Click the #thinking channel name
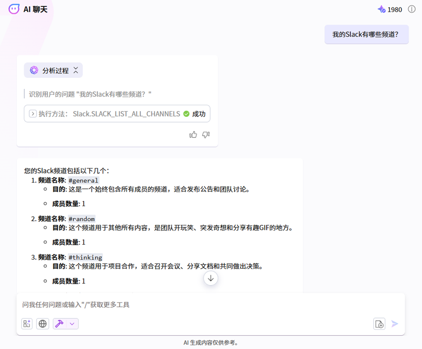 [x=85, y=257]
